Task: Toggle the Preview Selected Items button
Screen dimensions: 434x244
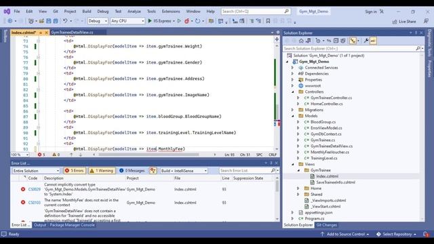Action: pyautogui.click(x=373, y=41)
